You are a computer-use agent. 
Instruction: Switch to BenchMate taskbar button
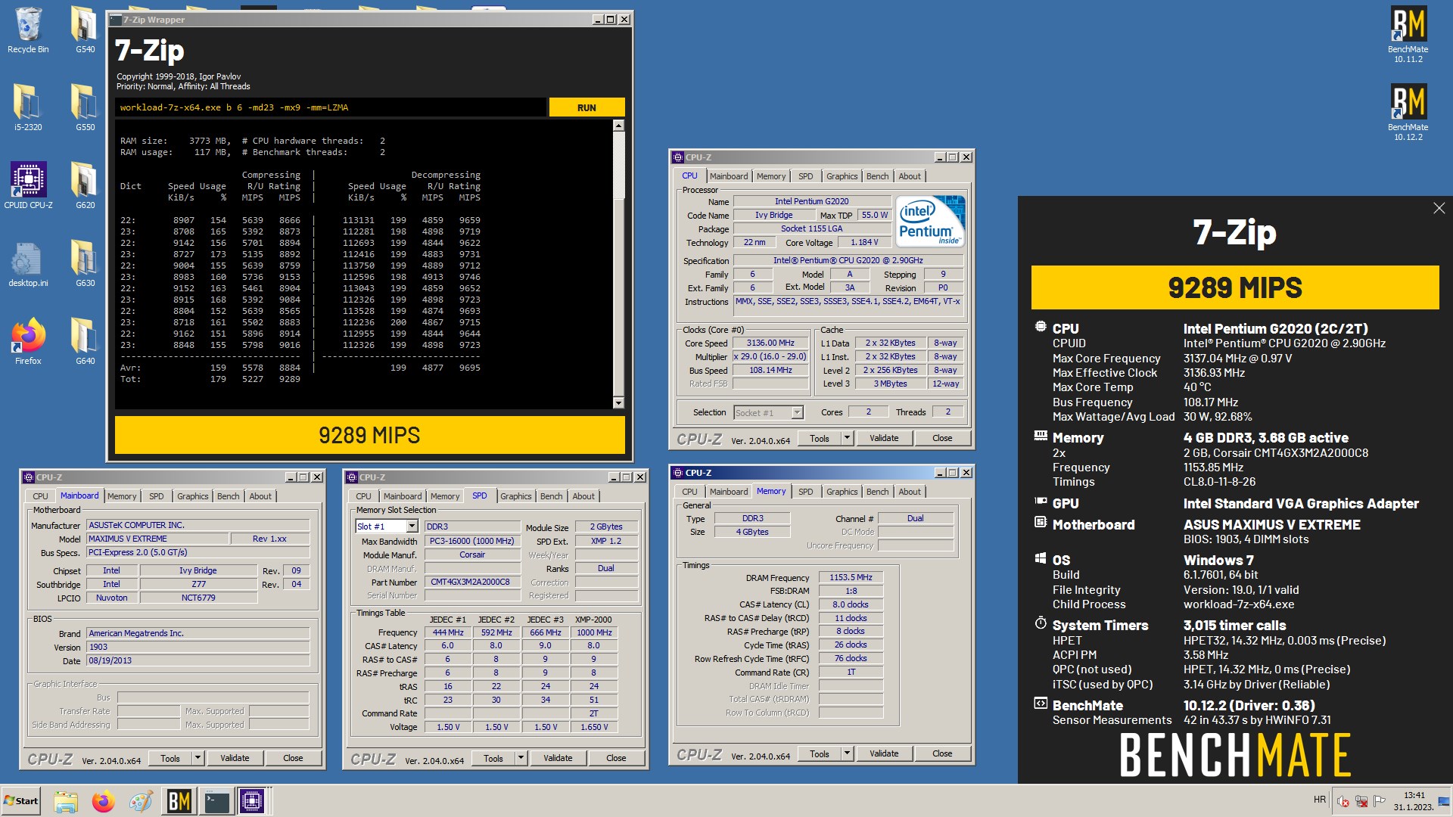179,801
